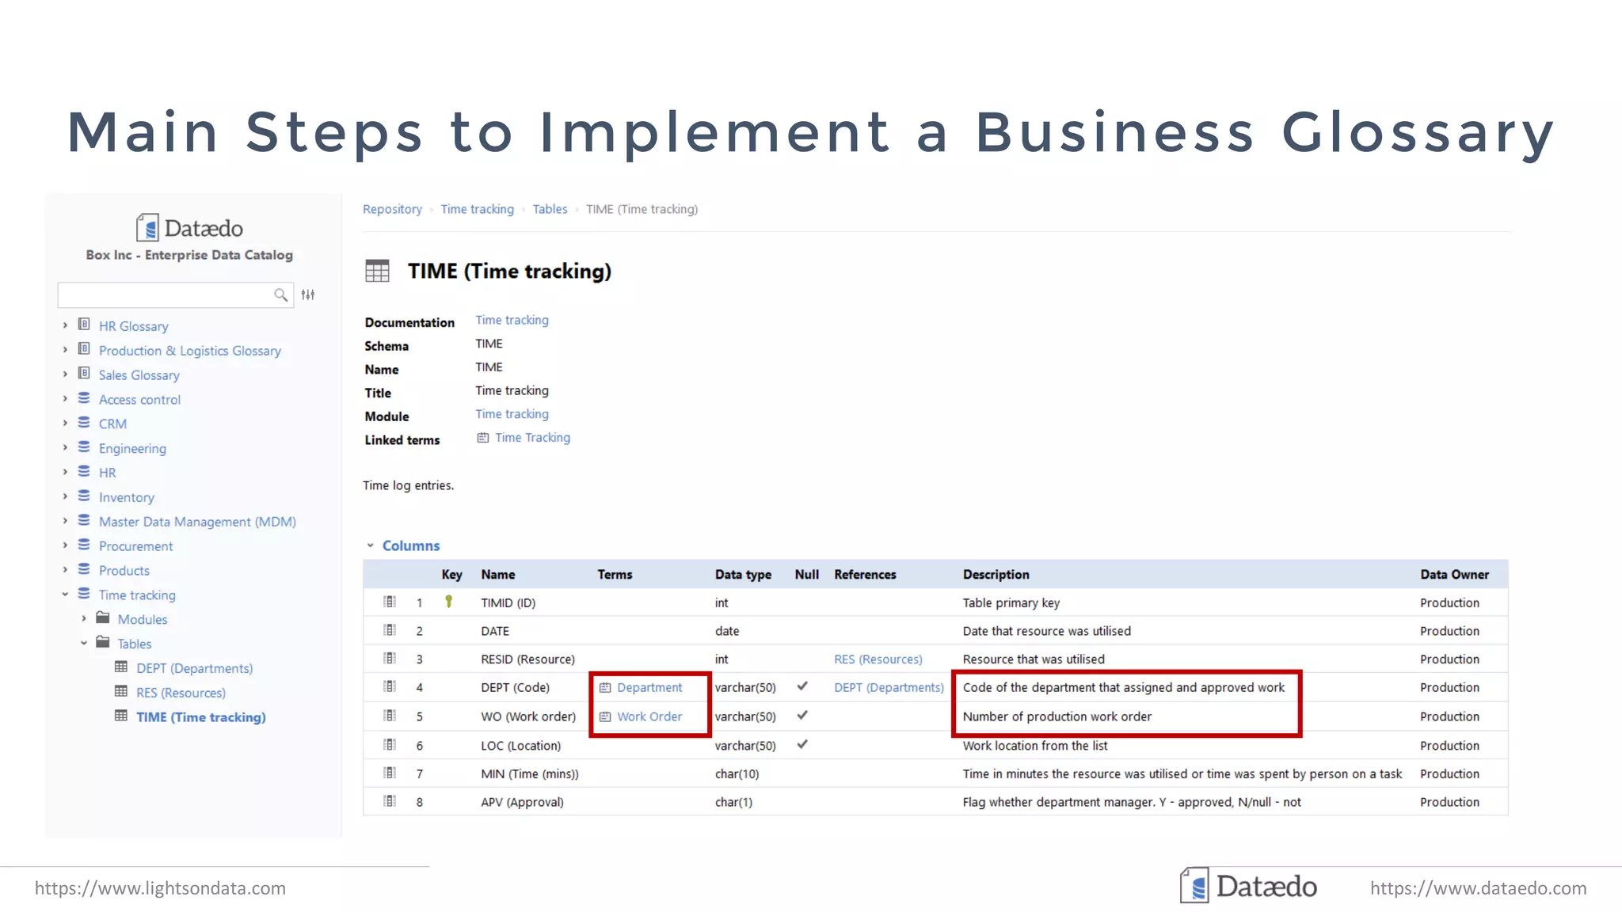The image size is (1622, 912).
Task: Click the Null checkmark in DEPT row
Action: [x=802, y=686]
